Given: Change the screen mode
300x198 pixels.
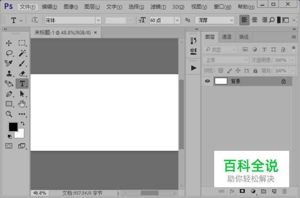Looking at the screenshot, I should [22, 146].
